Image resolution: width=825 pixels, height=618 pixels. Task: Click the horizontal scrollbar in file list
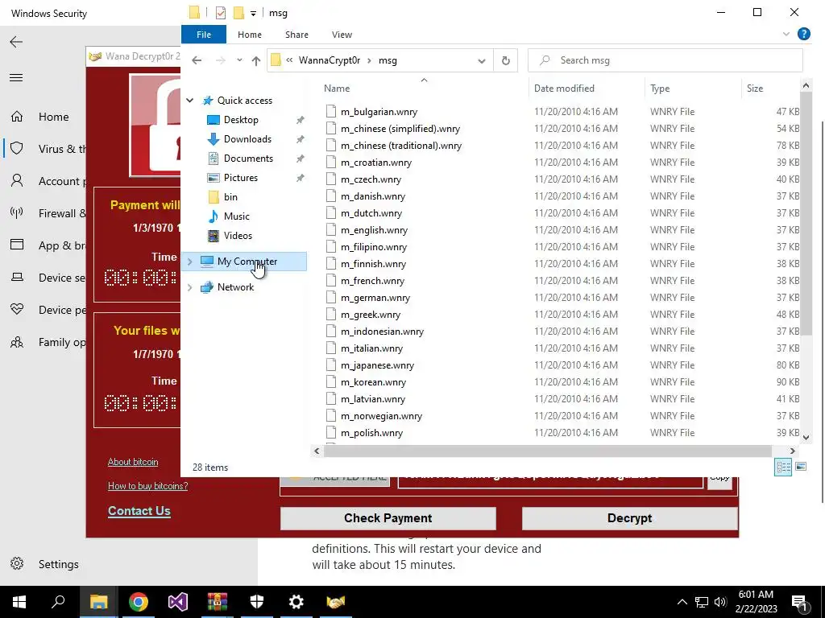point(547,451)
